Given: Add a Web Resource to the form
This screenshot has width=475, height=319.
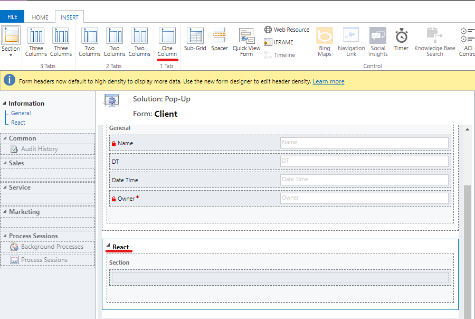Looking at the screenshot, I should coord(287,30).
